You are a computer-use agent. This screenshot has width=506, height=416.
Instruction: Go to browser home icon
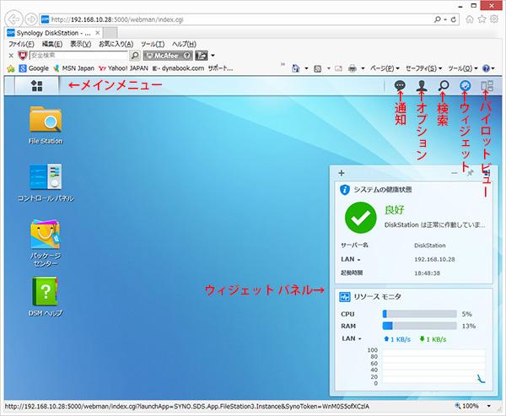click(x=470, y=19)
